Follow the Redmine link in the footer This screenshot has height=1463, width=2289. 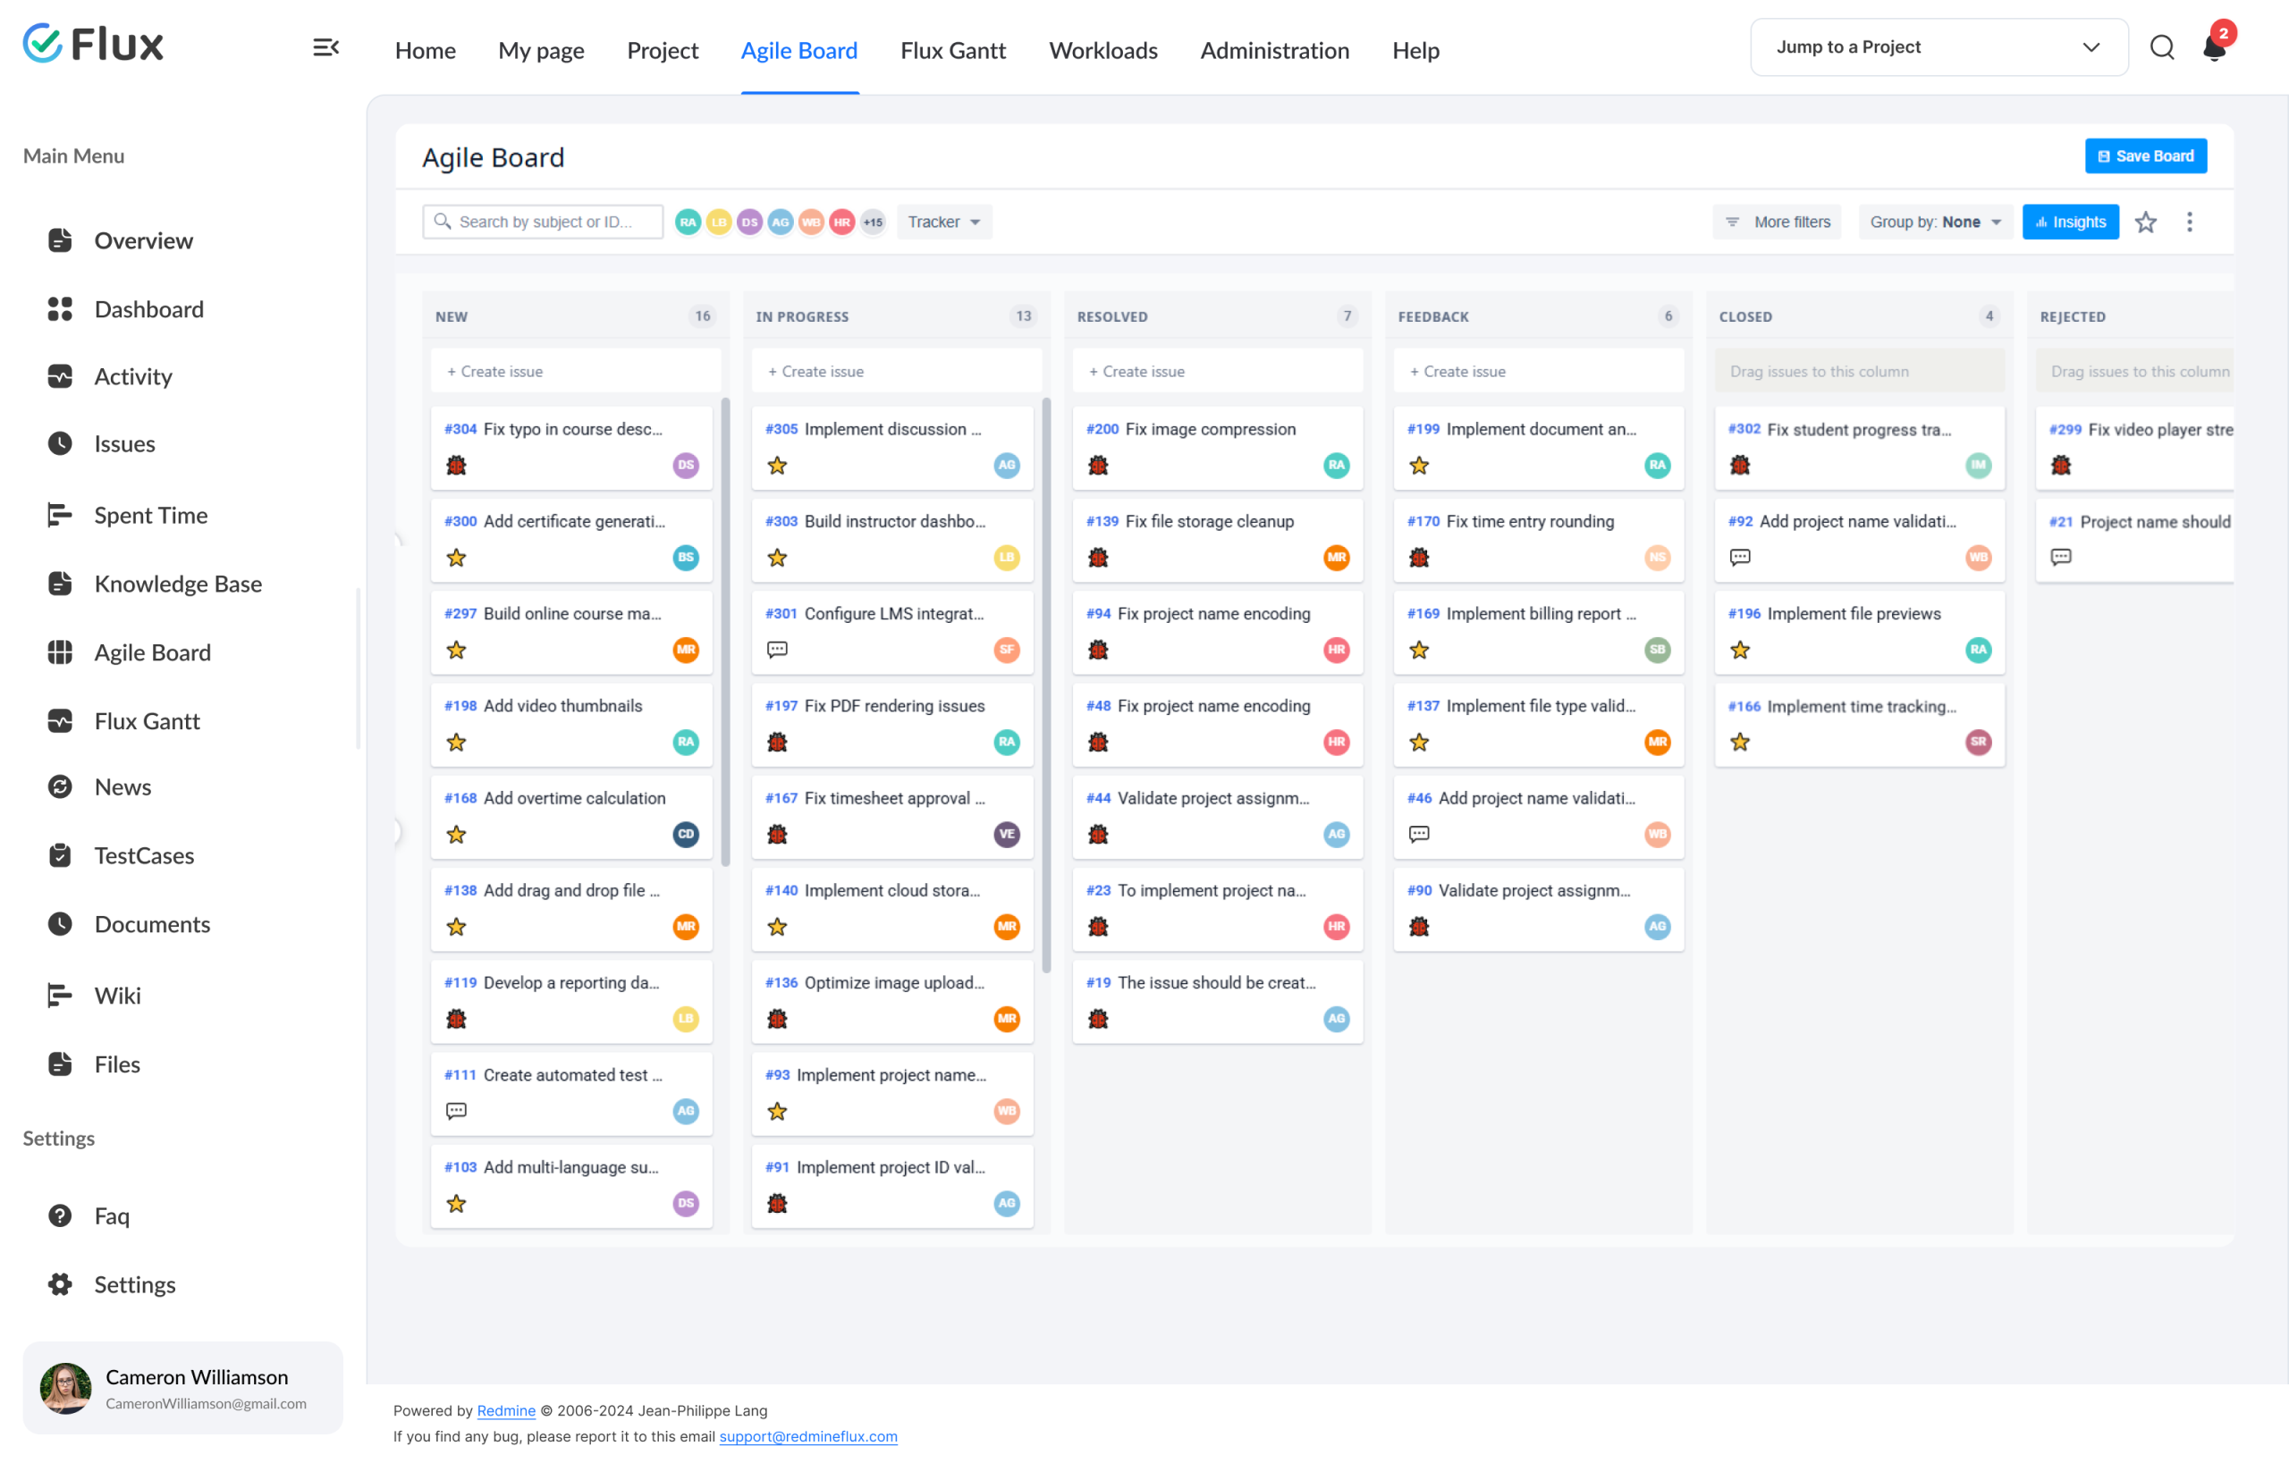point(506,1411)
